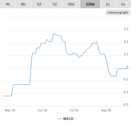131x126 pixels.
Task: Select the 7d range tab
Action: pos(54,4)
